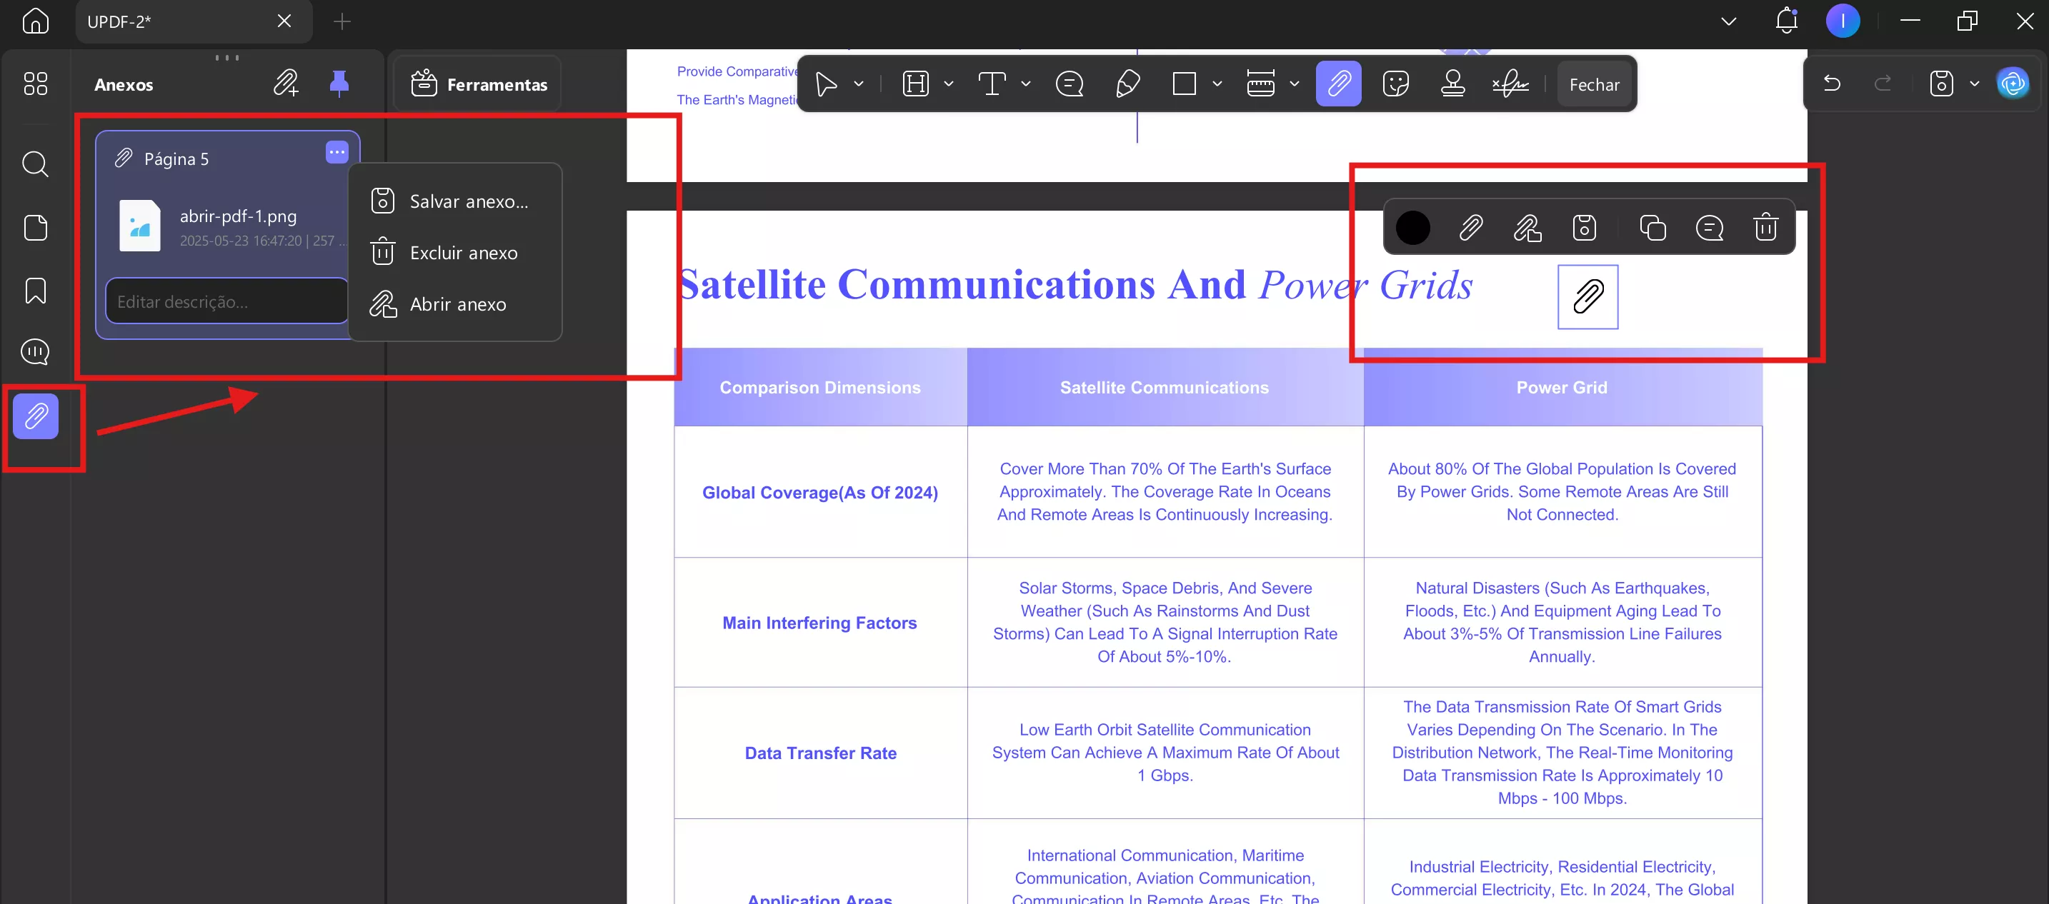Change attachment icon style in floating toolbar
Image resolution: width=2049 pixels, height=904 pixels.
point(1471,227)
